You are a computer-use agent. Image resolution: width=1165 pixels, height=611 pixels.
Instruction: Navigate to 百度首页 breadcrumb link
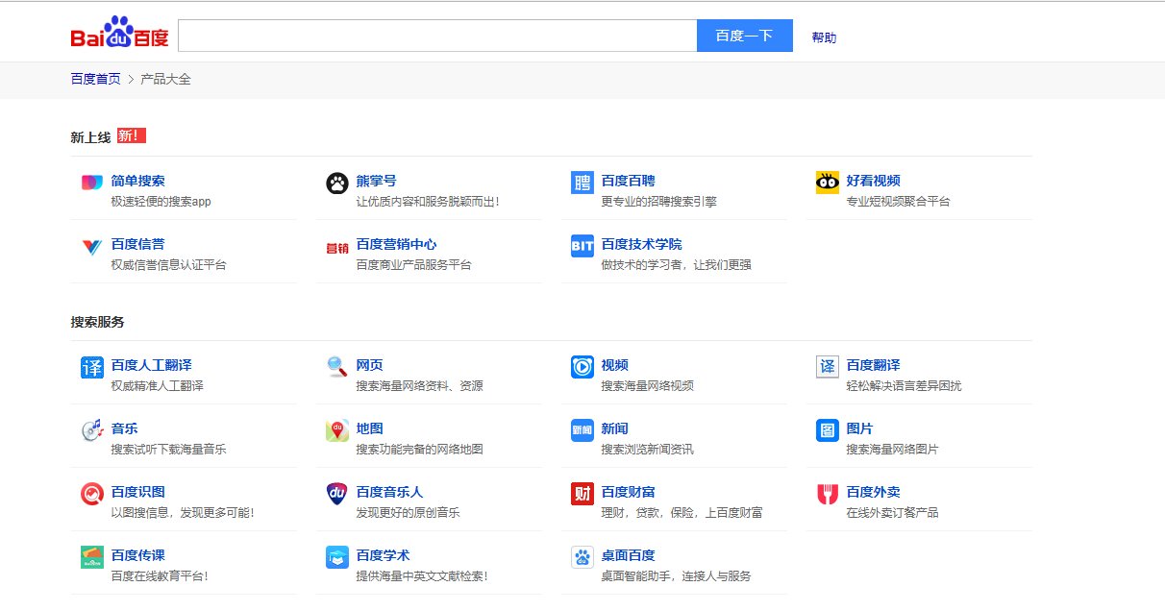pos(93,79)
